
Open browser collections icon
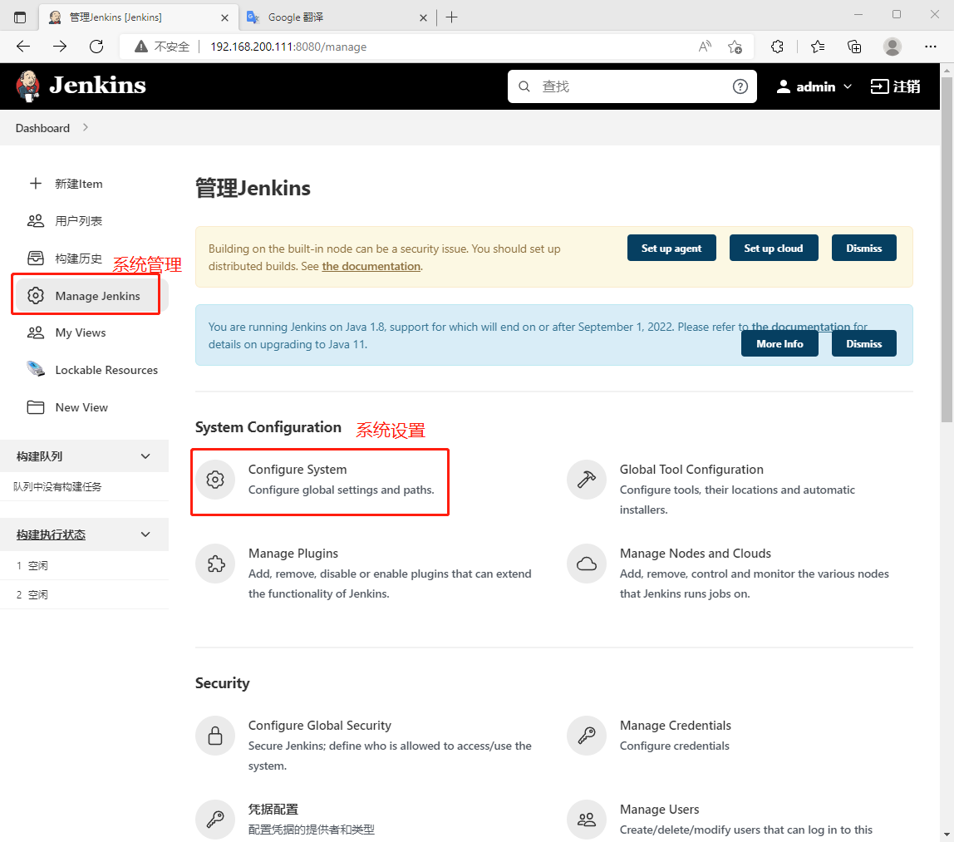coord(854,47)
